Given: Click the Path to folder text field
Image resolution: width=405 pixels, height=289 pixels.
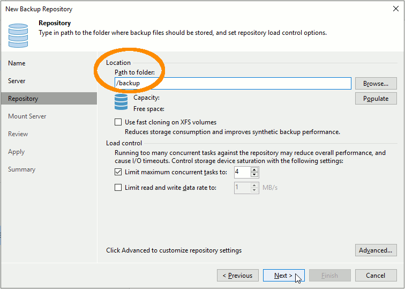Looking at the screenshot, I should click(232, 84).
